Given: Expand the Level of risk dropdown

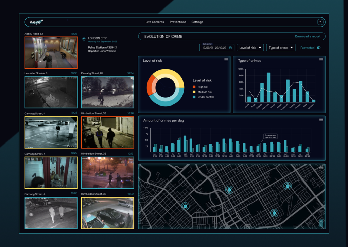Looking at the screenshot, I should tap(250, 47).
